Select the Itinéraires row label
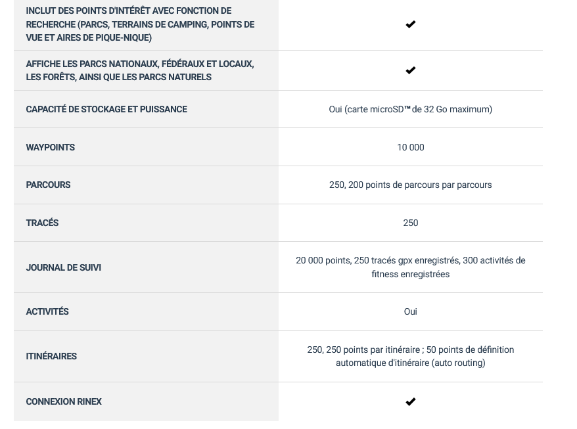The width and height of the screenshot is (577, 429). (x=51, y=356)
